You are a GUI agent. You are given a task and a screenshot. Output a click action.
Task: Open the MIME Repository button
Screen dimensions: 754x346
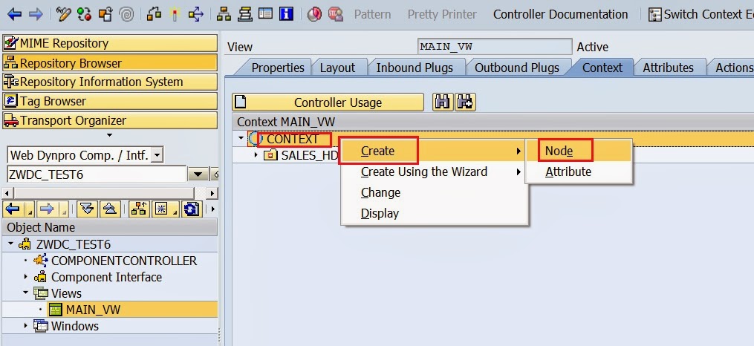click(110, 43)
